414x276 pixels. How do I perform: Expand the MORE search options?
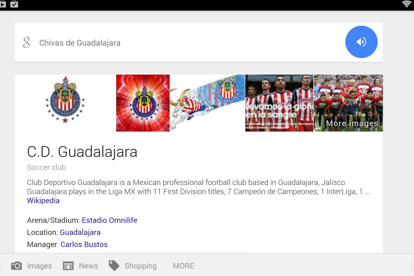(184, 266)
